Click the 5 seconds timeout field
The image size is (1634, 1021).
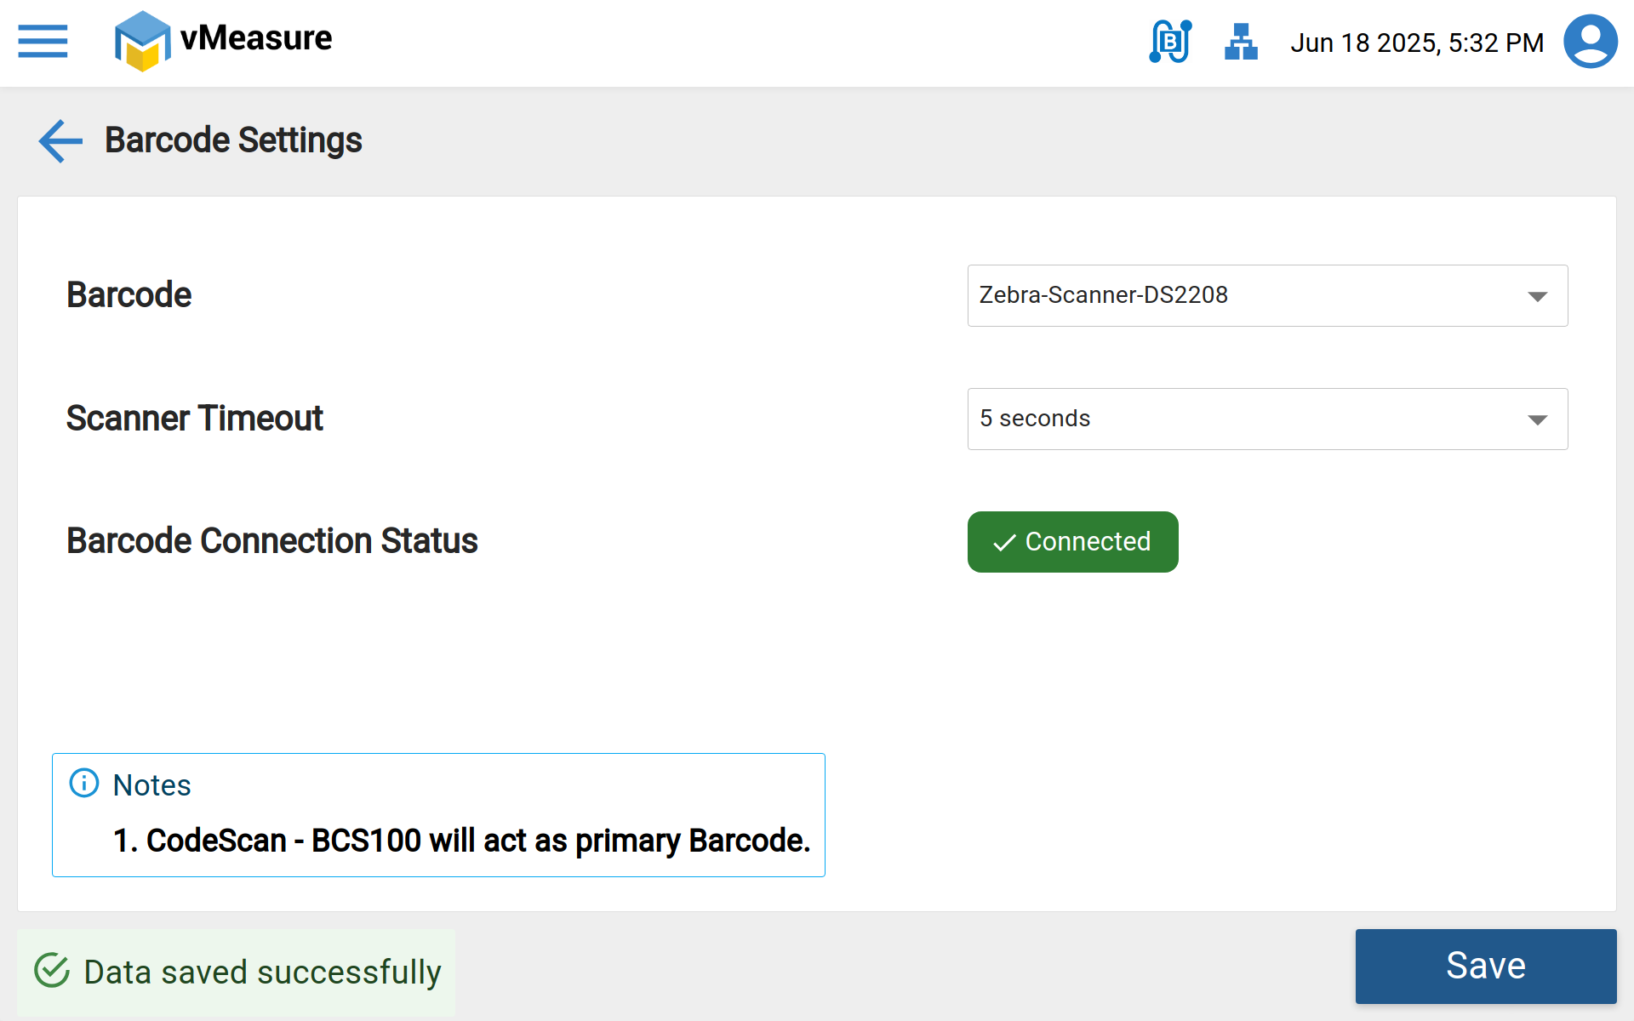tap(1243, 419)
